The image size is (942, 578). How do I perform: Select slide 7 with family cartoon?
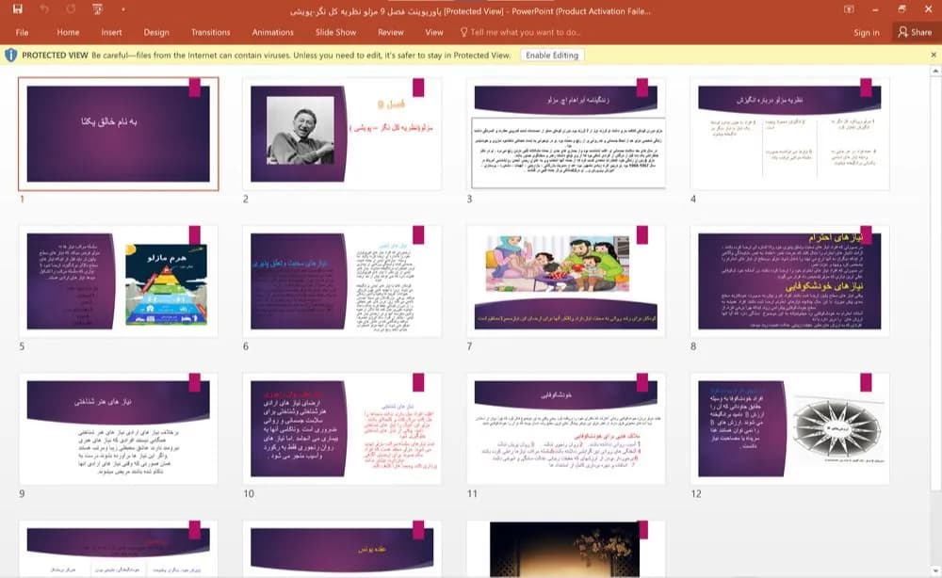(x=566, y=281)
